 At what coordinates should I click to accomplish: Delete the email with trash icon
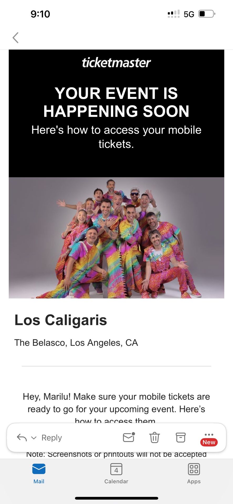click(x=154, y=437)
